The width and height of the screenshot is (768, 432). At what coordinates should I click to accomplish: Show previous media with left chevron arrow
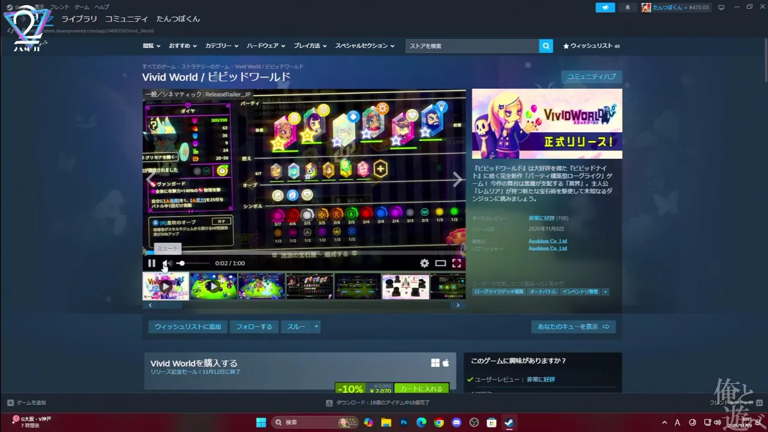[x=151, y=179]
